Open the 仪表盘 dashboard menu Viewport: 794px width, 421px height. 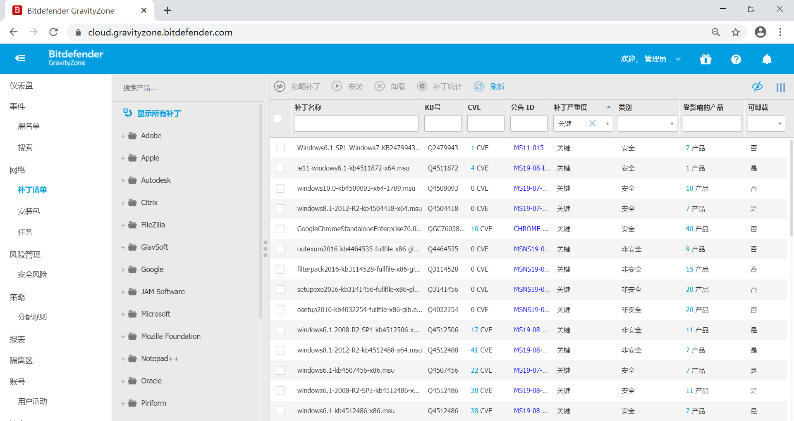coord(21,85)
